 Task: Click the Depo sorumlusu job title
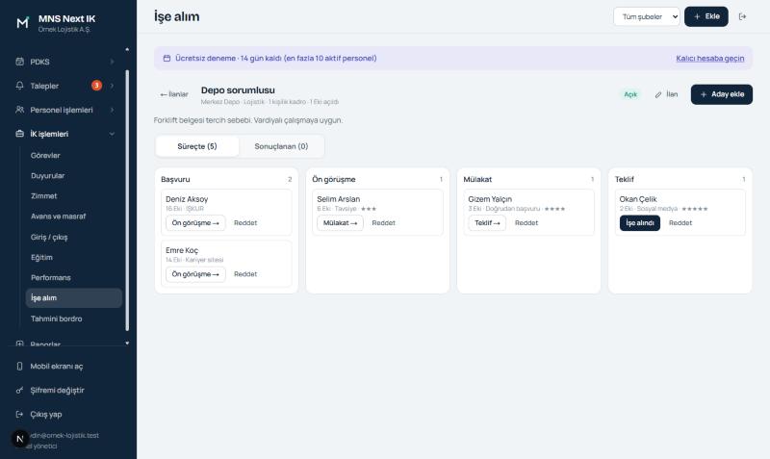click(238, 89)
